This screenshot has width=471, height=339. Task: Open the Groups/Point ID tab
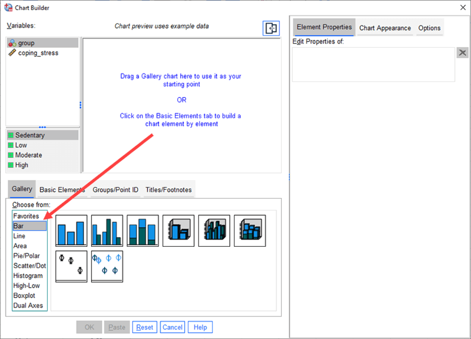pyautogui.click(x=115, y=190)
